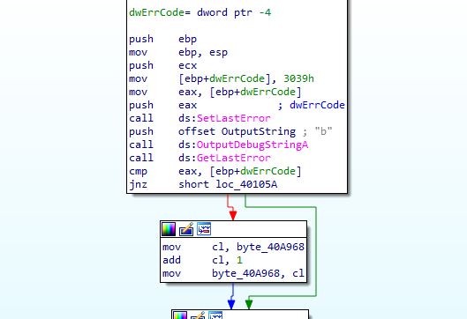Click the '; dwErrCode' comment
The image size is (467, 319).
(x=311, y=105)
